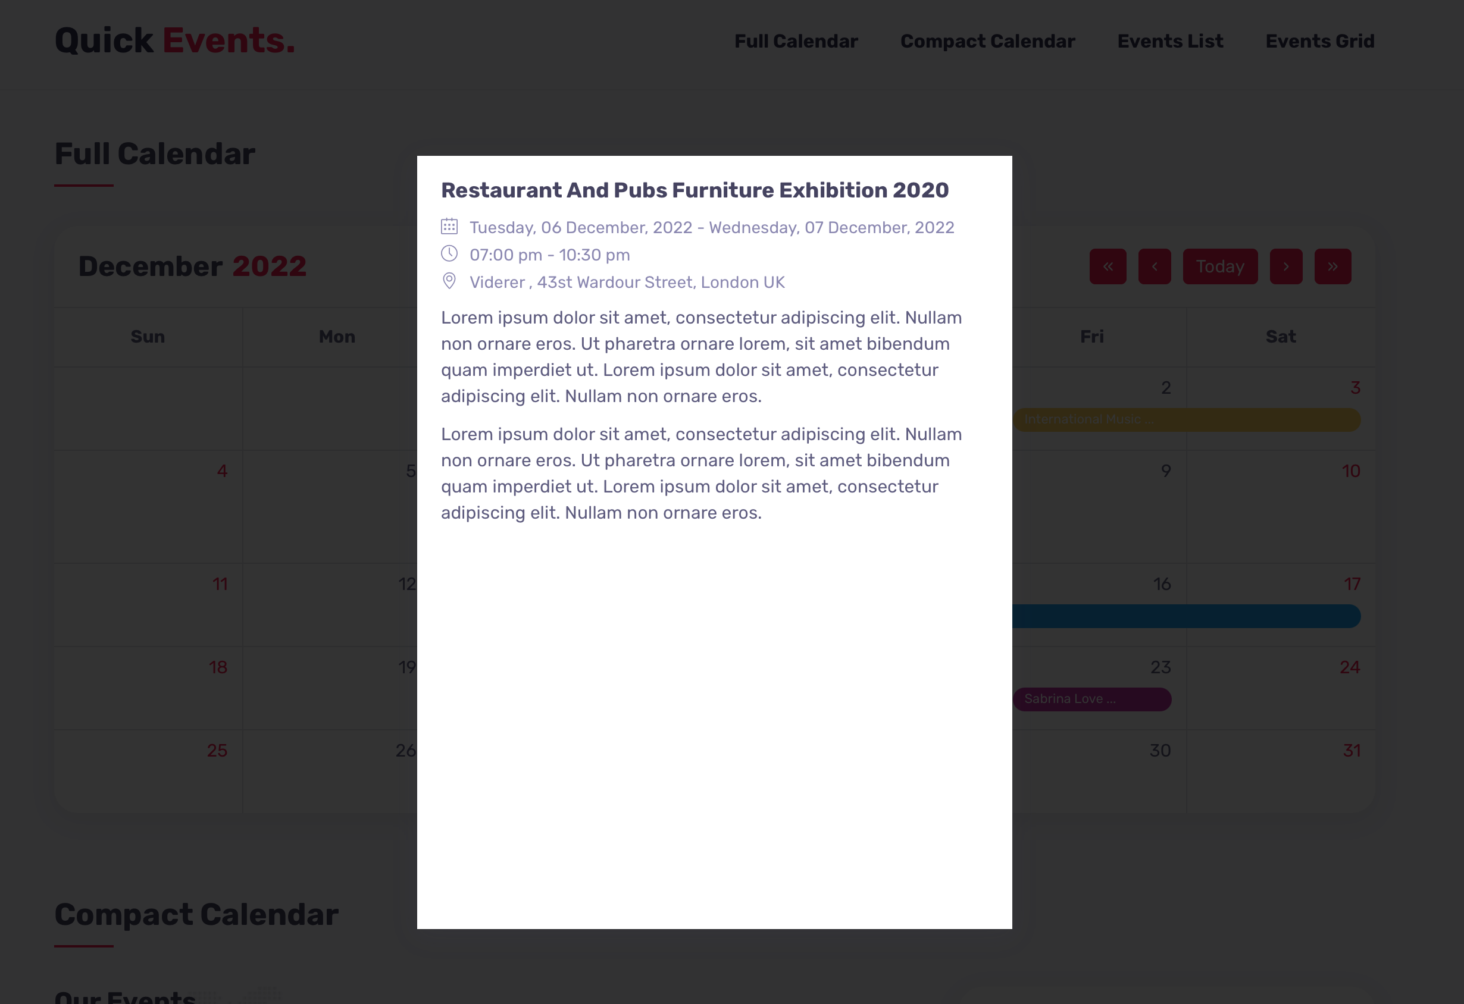Go to previous month with left chevron
Image resolution: width=1464 pixels, height=1004 pixels.
tap(1154, 266)
